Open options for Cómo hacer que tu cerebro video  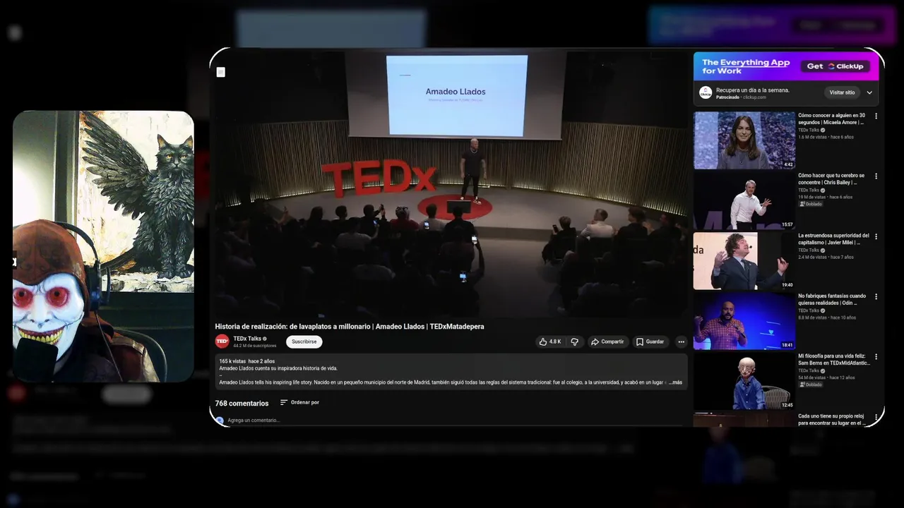pos(876,176)
